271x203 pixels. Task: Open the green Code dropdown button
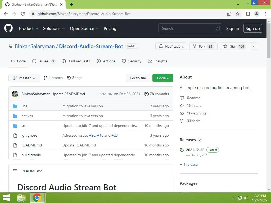click(163, 78)
